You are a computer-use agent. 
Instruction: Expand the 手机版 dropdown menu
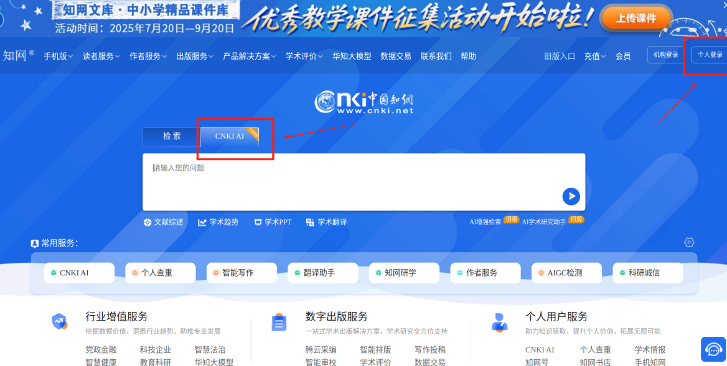[58, 56]
